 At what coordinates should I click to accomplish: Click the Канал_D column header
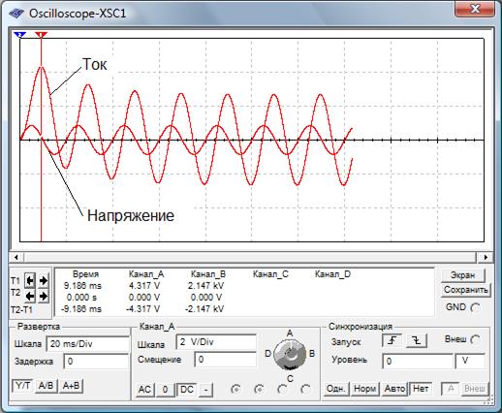pos(332,274)
